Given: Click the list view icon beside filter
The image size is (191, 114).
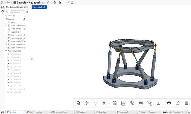Looking at the screenshot, I should [x=27, y=12].
